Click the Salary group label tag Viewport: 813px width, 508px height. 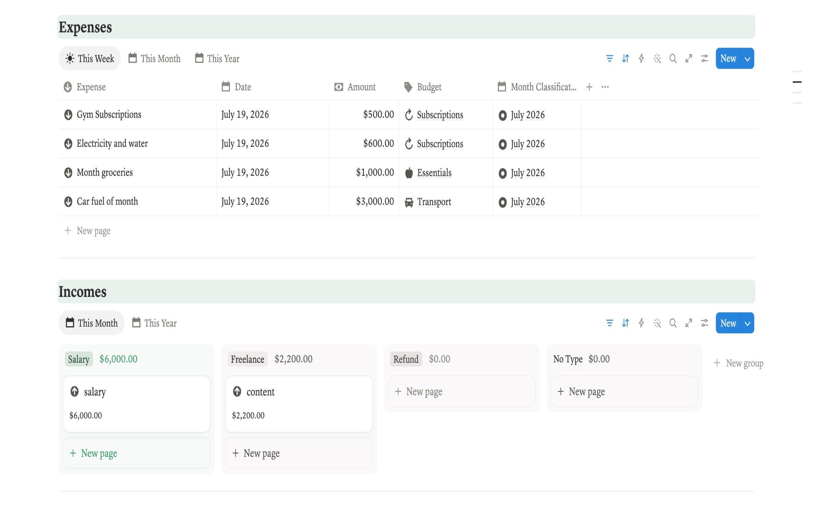[79, 359]
